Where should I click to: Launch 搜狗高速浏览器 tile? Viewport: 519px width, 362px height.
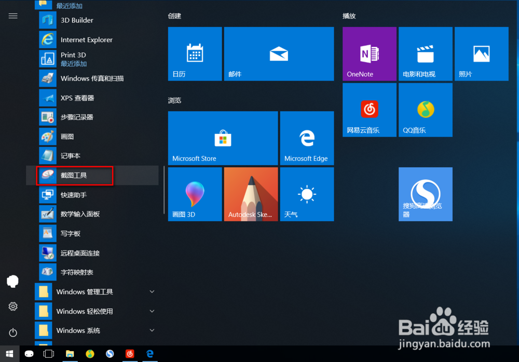pyautogui.click(x=426, y=194)
